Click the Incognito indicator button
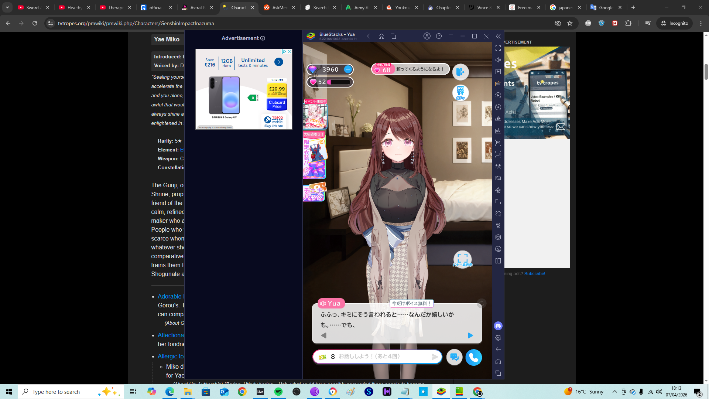709x399 pixels. coord(675,23)
